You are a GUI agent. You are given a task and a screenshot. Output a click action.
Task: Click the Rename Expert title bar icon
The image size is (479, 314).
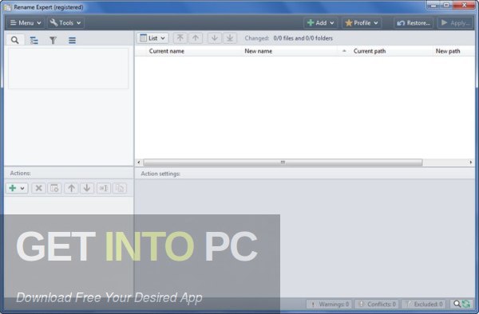coord(8,7)
